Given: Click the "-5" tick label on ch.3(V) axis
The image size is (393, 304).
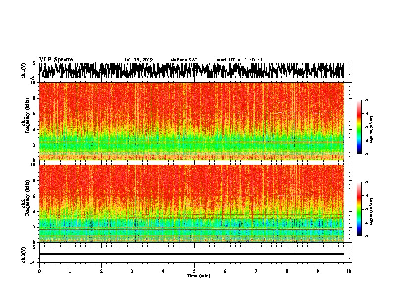Looking at the screenshot, I should [34, 263].
